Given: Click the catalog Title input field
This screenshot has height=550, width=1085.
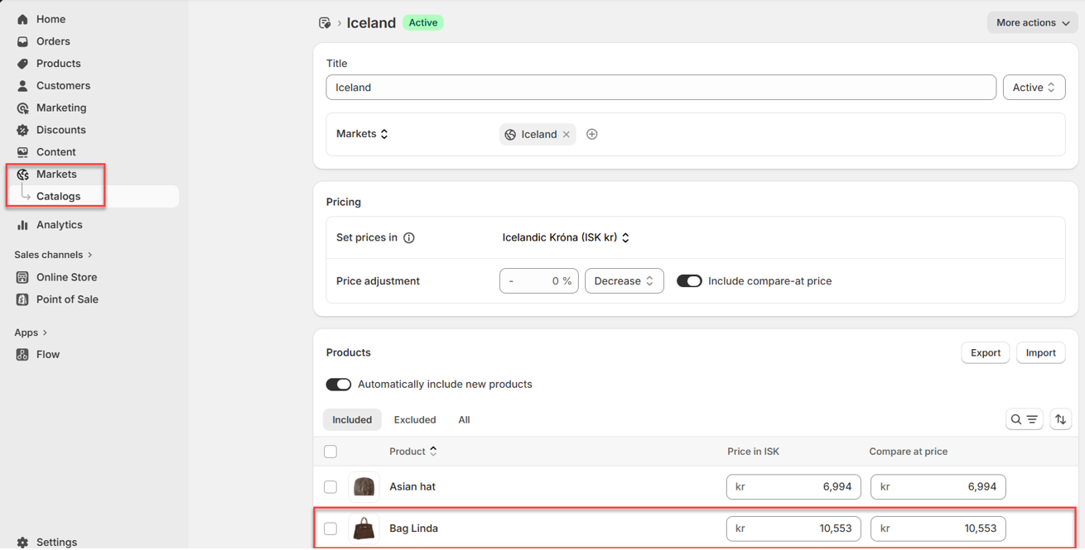Looking at the screenshot, I should pyautogui.click(x=660, y=88).
